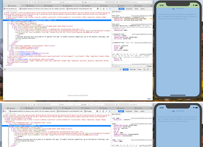The width and height of the screenshot is (203, 147).
Task: Click the clear-on-reload icon beside the console trash
Action: click(144, 69)
